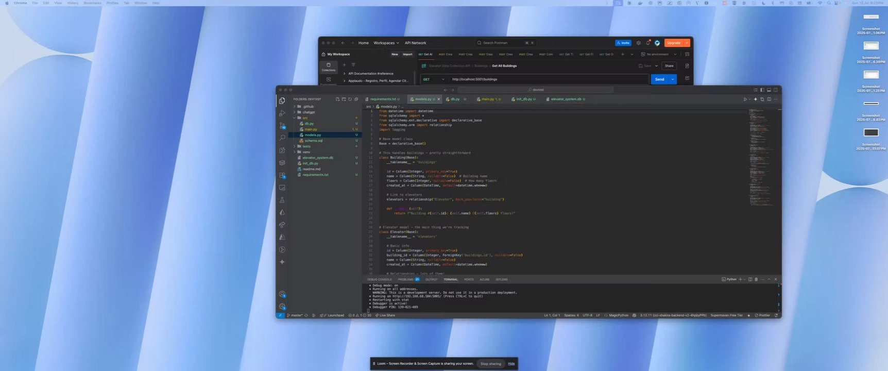Switch to the main.py editor tab
Image resolution: width=888 pixels, height=371 pixels.
pyautogui.click(x=487, y=99)
